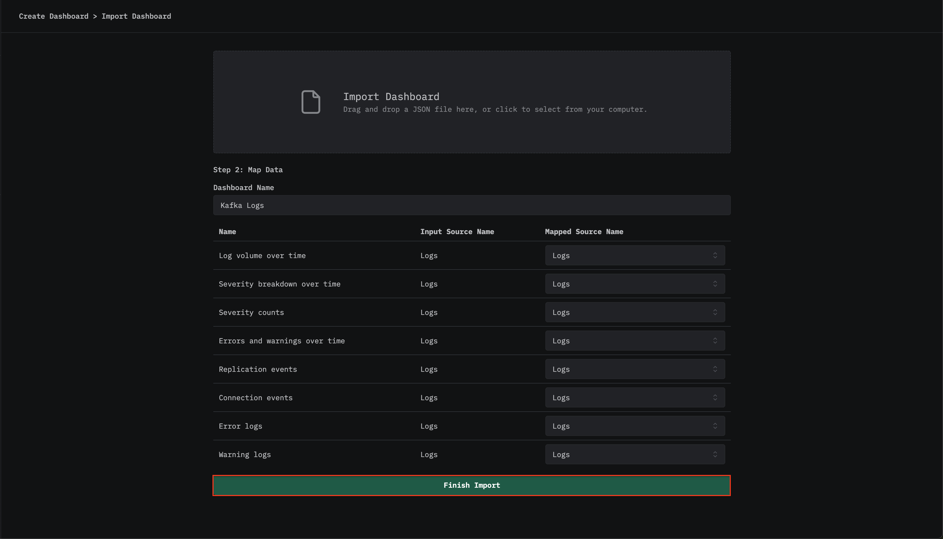Click the chevron icon on Severity breakdown selector
The height and width of the screenshot is (539, 943).
715,283
